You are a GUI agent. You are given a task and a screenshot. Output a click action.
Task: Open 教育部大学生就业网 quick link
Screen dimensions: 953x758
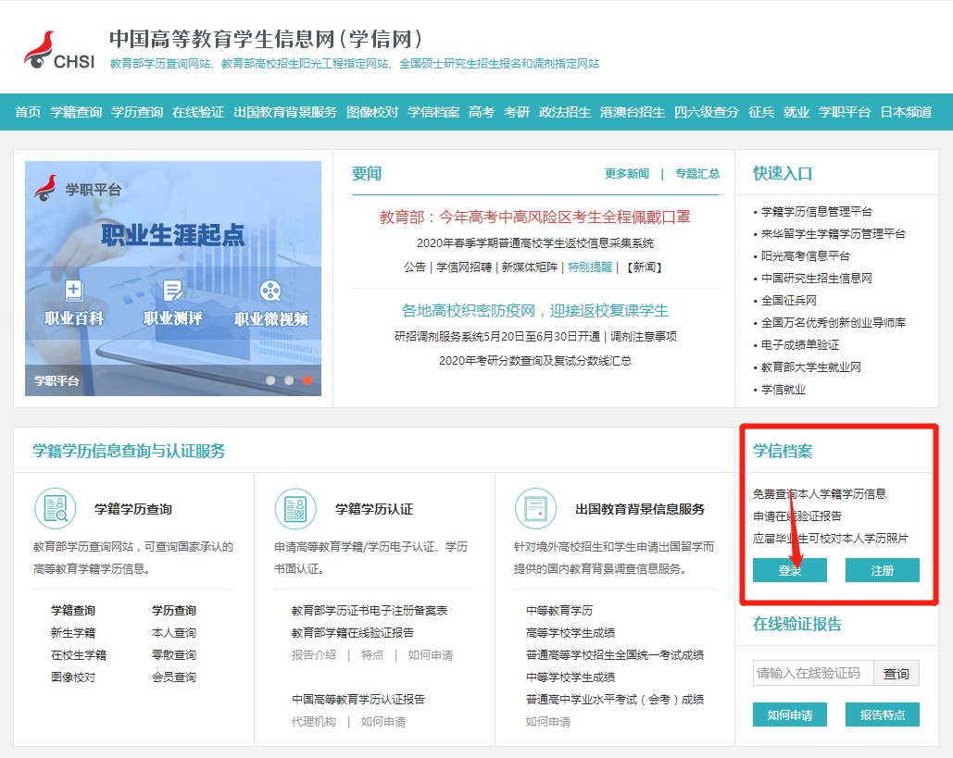[x=810, y=367]
